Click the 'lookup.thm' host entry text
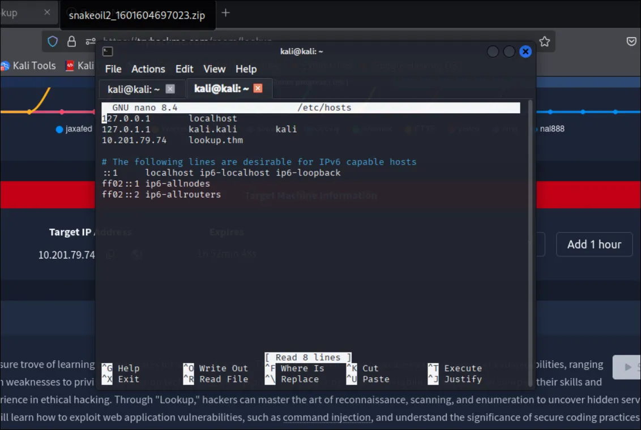641x430 pixels. pos(215,140)
